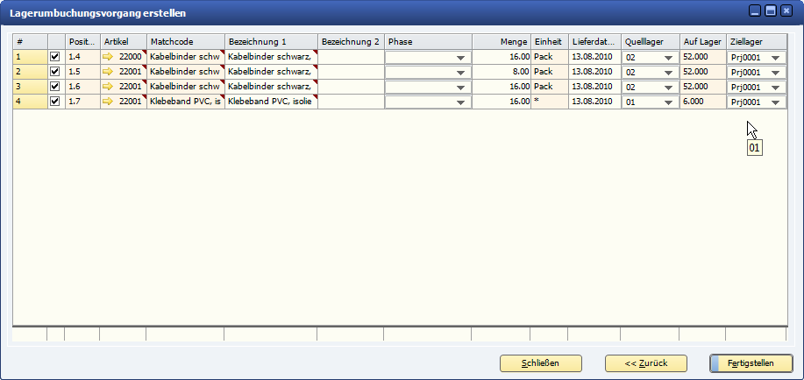Click the Menge cell showing 8.00

[x=501, y=72]
